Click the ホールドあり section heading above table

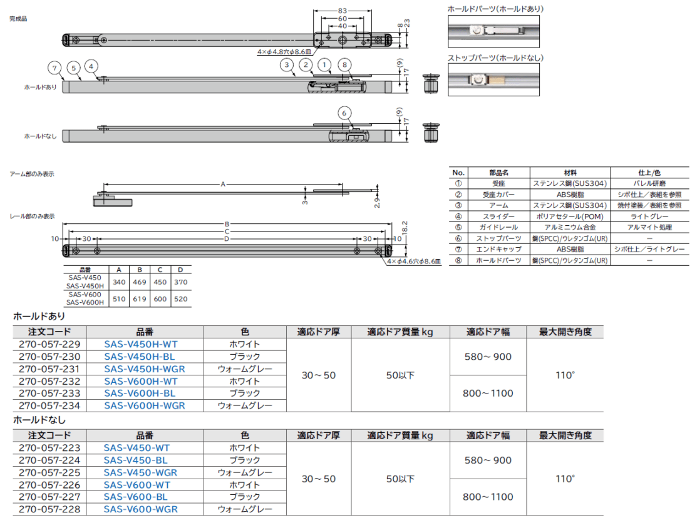coord(39,317)
